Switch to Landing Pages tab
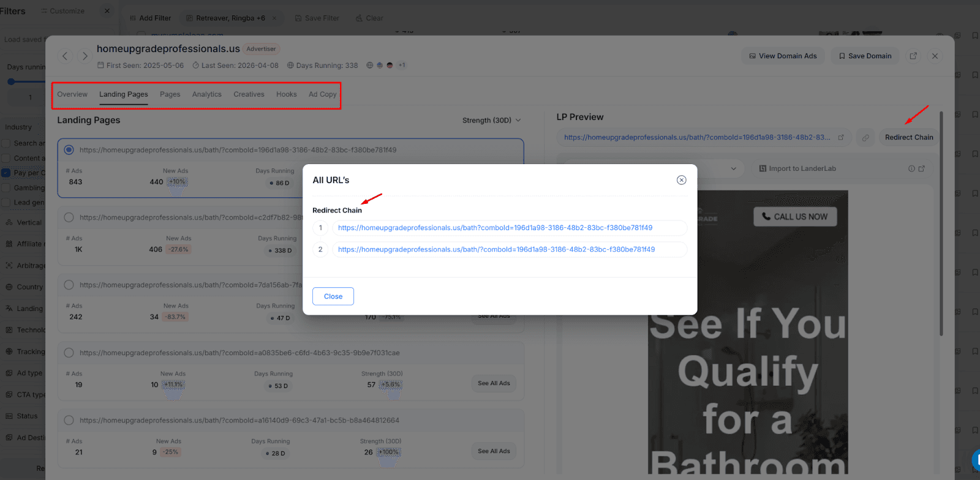This screenshot has width=980, height=480. [x=124, y=94]
